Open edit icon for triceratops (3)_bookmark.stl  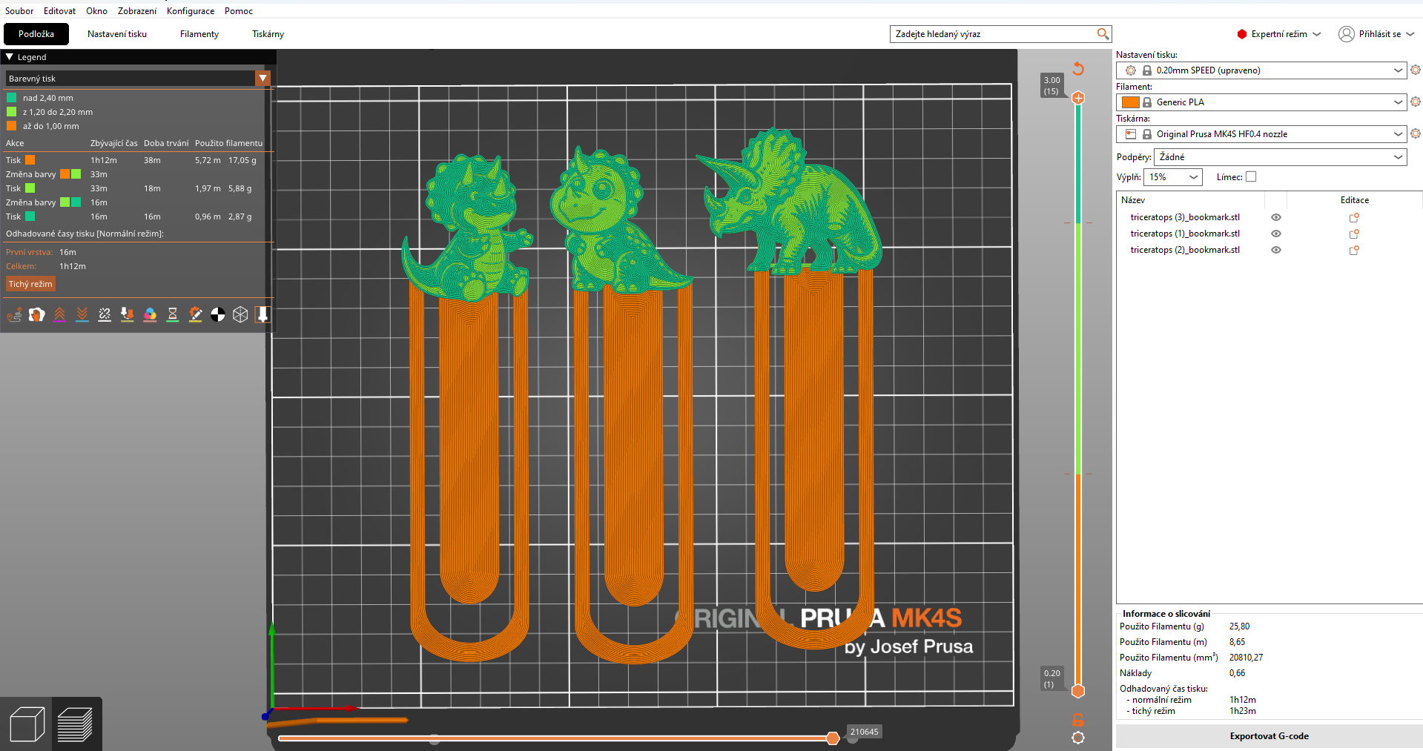pos(1354,217)
